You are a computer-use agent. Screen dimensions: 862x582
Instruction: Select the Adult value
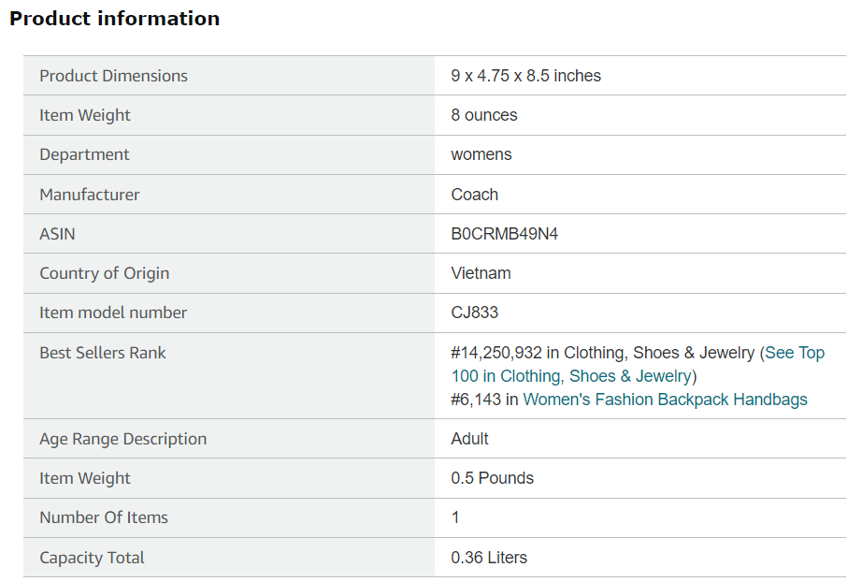click(469, 439)
